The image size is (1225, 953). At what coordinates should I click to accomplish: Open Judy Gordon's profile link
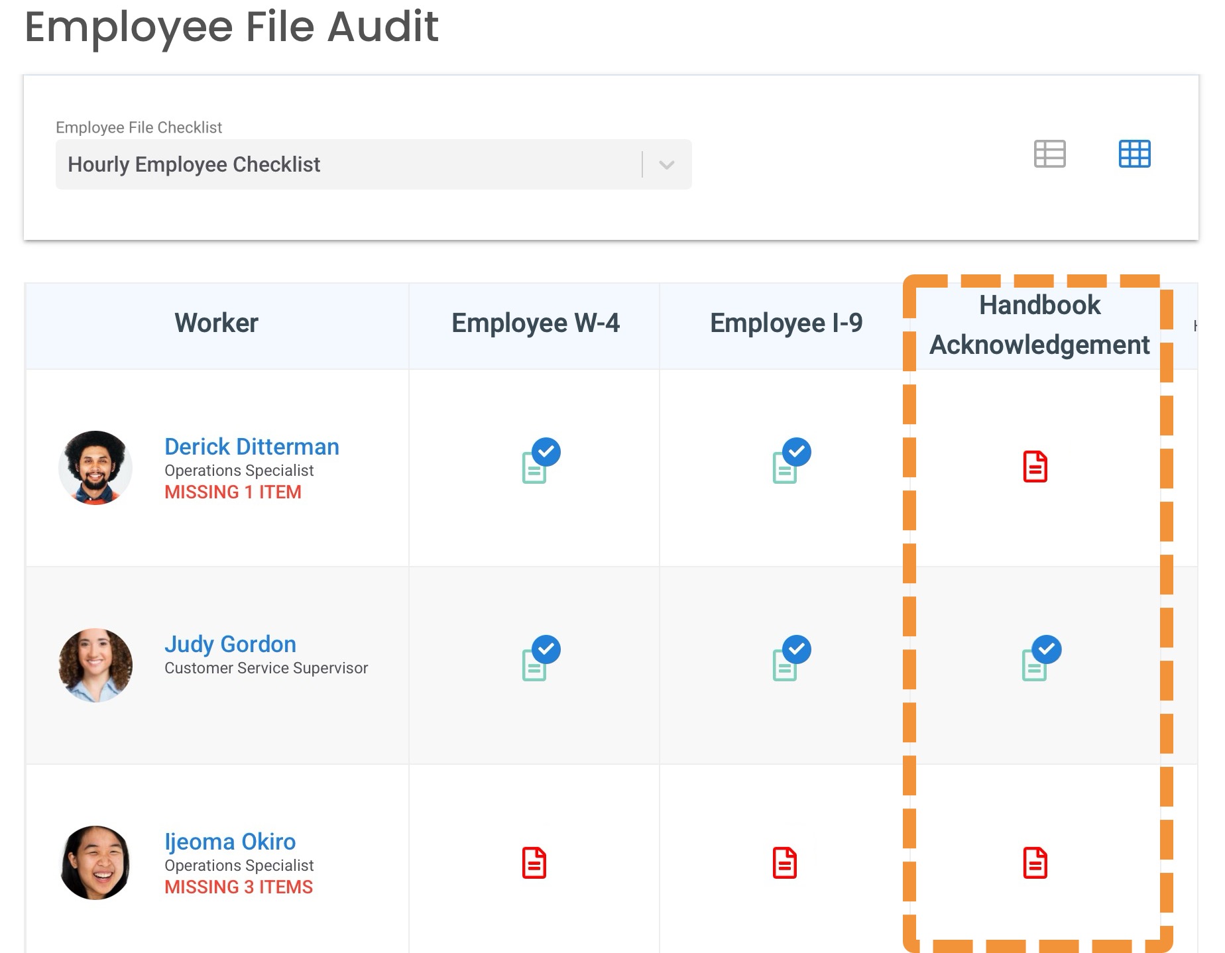230,644
